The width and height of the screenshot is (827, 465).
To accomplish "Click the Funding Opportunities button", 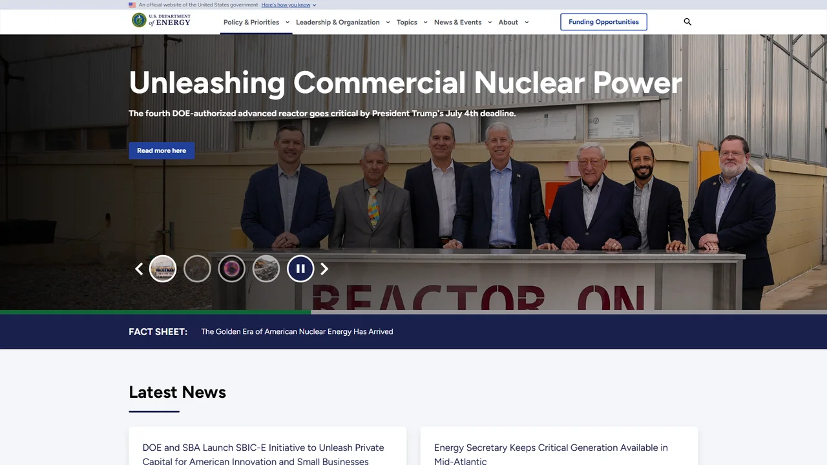I will click(603, 22).
